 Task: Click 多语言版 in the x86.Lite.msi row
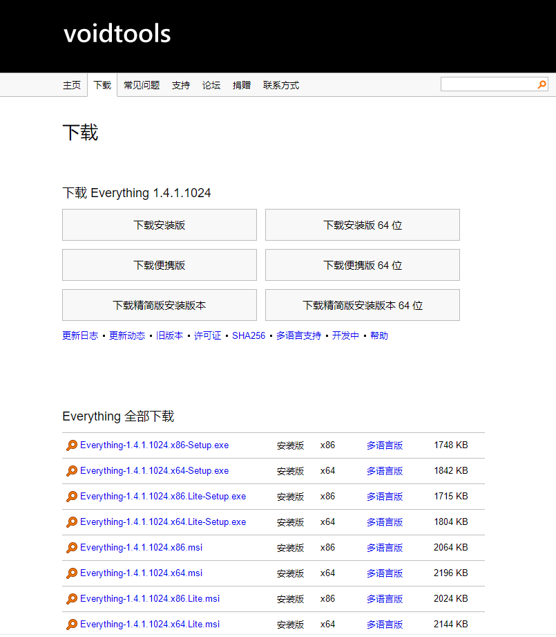coord(385,599)
